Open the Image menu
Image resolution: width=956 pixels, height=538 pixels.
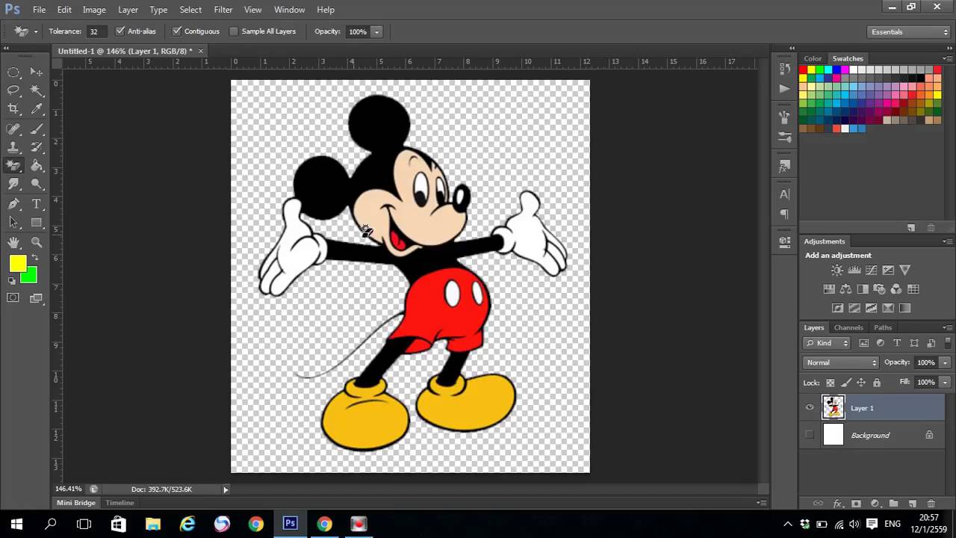point(94,10)
